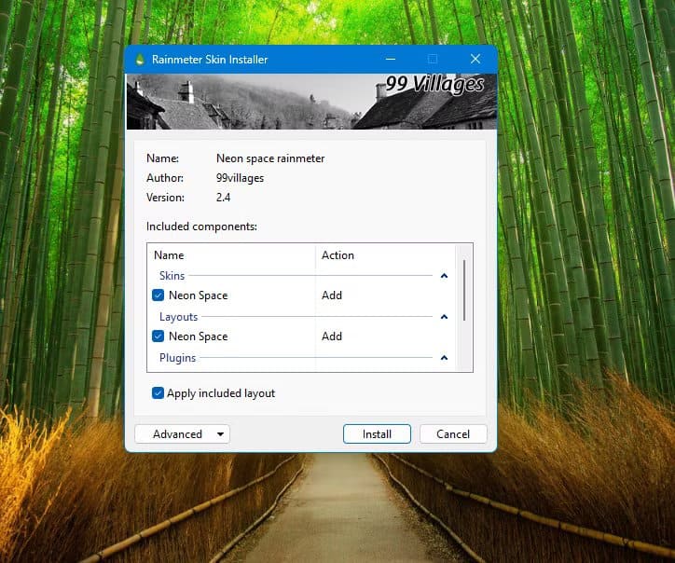Open the Advanced dropdown menu
The width and height of the screenshot is (675, 563).
coord(182,434)
